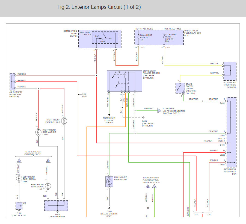This screenshot has height=224, width=246.
Task: Click the G404 ground symbol
Action: 143,117
